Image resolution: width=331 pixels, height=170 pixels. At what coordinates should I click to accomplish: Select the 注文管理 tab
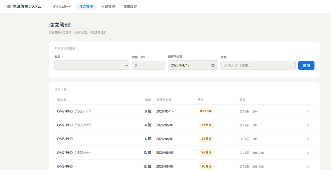pyautogui.click(x=86, y=6)
